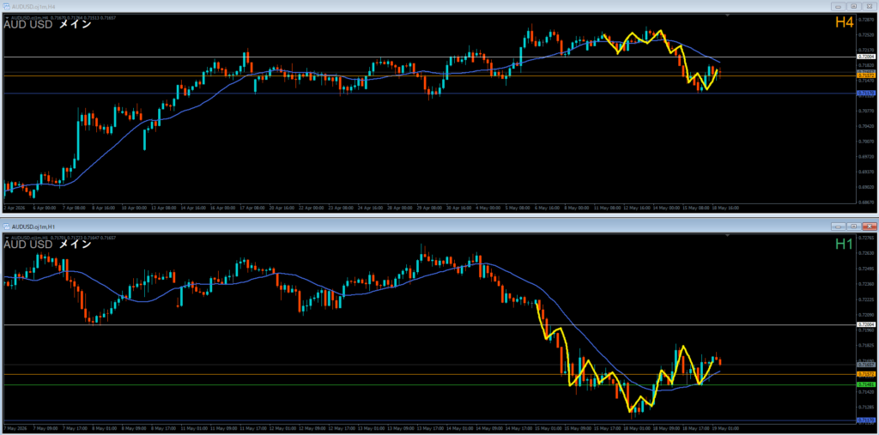The width and height of the screenshot is (879, 435).
Task: Click the chart shift triangle on H4 chart
Action: [x=728, y=16]
